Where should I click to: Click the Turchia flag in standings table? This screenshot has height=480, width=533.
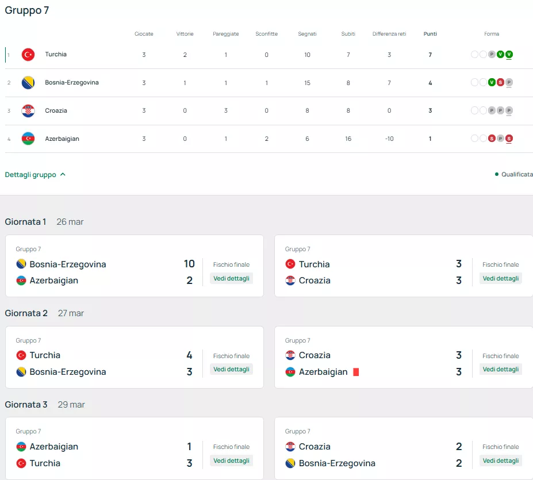tap(28, 55)
